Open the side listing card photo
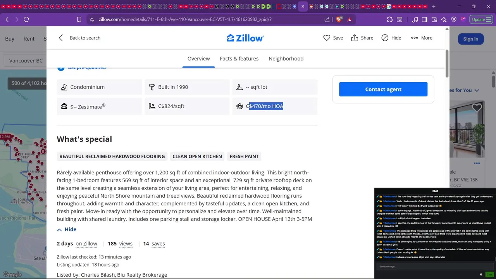 (467, 129)
